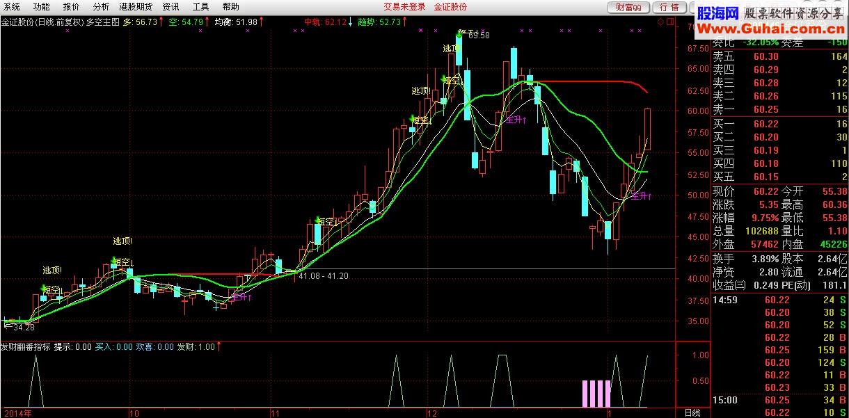Click the 最低 55.38 value
Viewport: 849px width, 418px height.
coord(834,218)
